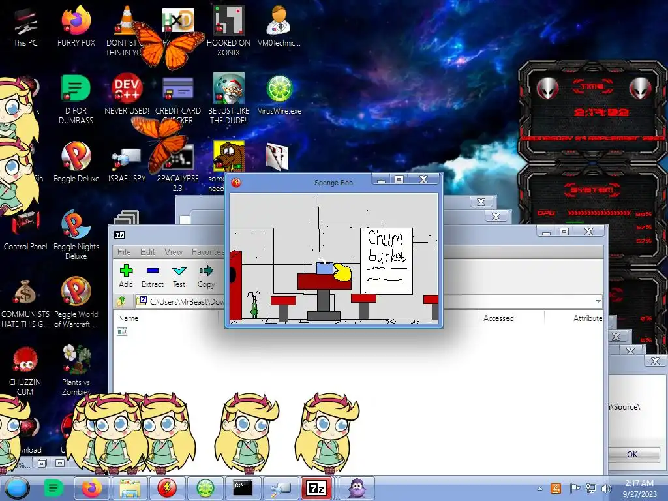The width and height of the screenshot is (668, 501).
Task: Open the VM0Technic desktop shortcut
Action: [x=279, y=27]
